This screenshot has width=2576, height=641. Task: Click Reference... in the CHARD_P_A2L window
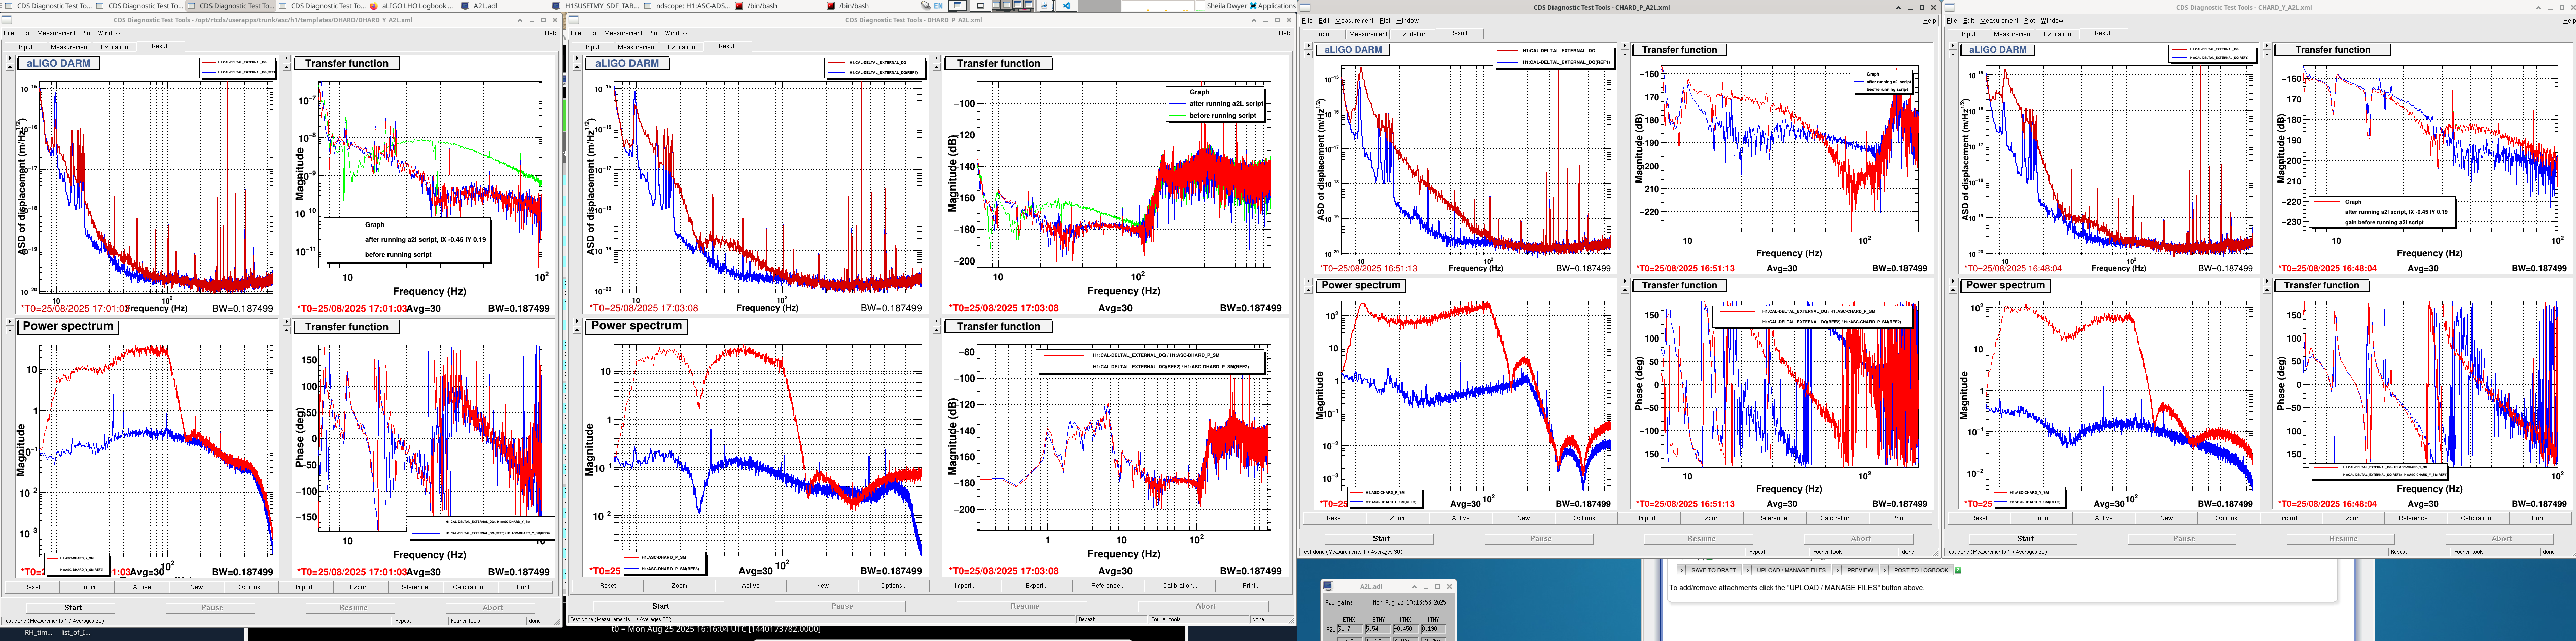(1774, 518)
